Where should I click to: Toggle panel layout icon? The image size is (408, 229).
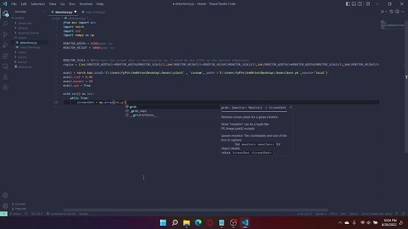click(354, 4)
